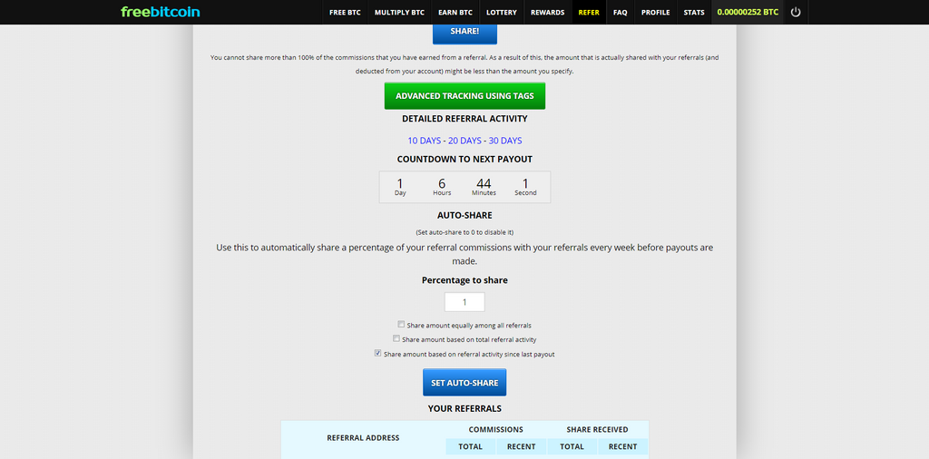Viewport: 929px width, 459px height.
Task: Click the AUTO-SHARE heading
Action: pos(464,216)
